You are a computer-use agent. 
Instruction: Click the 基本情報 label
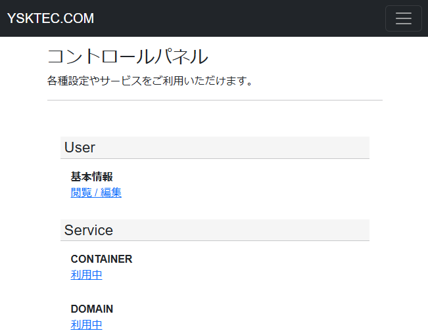point(92,177)
